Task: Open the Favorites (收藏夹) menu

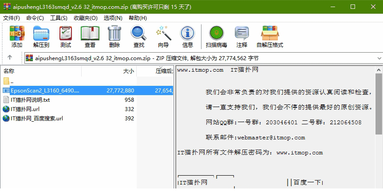Action: pos(86,18)
